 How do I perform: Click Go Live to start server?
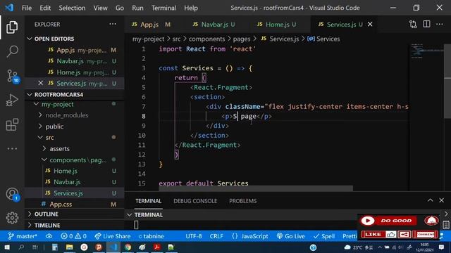click(290, 236)
